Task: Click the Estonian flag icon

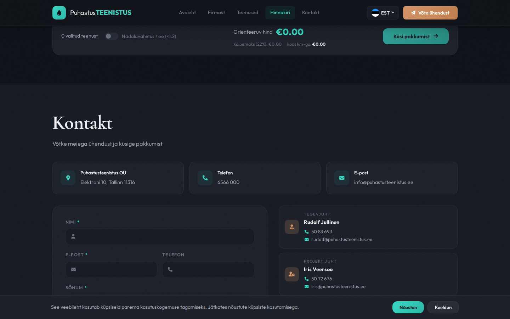Action: (375, 13)
